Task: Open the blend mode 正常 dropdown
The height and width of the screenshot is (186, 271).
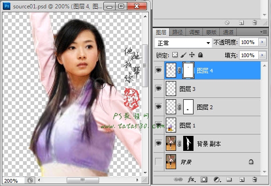Action: click(x=183, y=43)
